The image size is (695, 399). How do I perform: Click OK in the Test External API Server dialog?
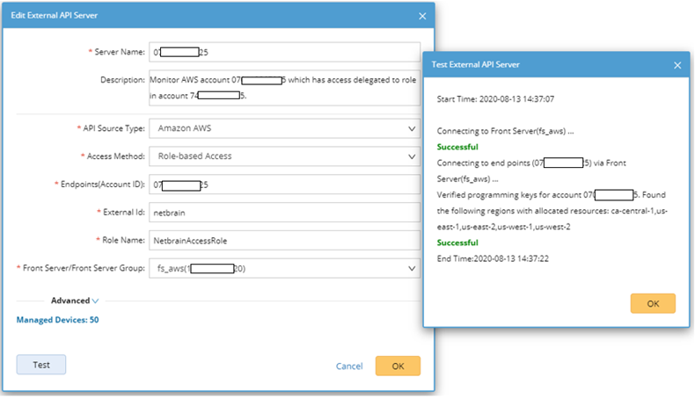pos(653,303)
